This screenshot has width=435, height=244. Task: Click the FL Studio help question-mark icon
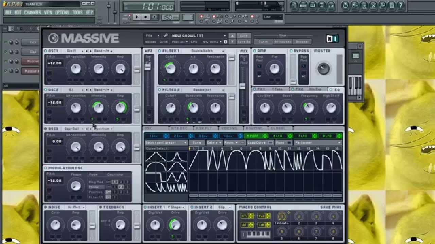(401, 5)
